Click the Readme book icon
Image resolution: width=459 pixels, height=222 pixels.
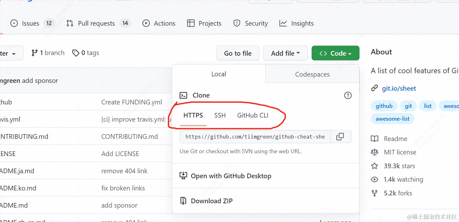coord(375,139)
